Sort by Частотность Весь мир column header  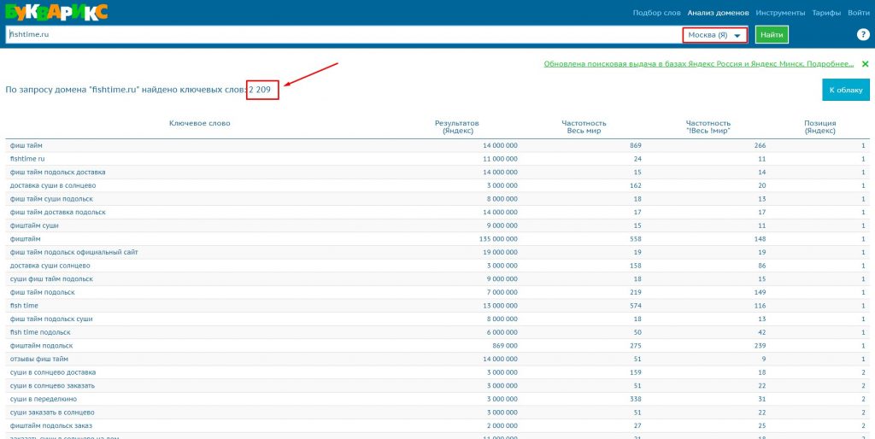pos(584,127)
